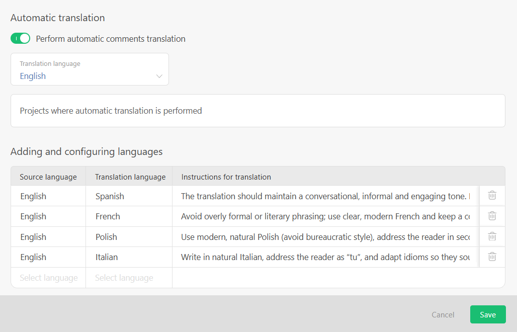517x332 pixels.
Task: Click the Source language column header
Action: click(x=48, y=177)
